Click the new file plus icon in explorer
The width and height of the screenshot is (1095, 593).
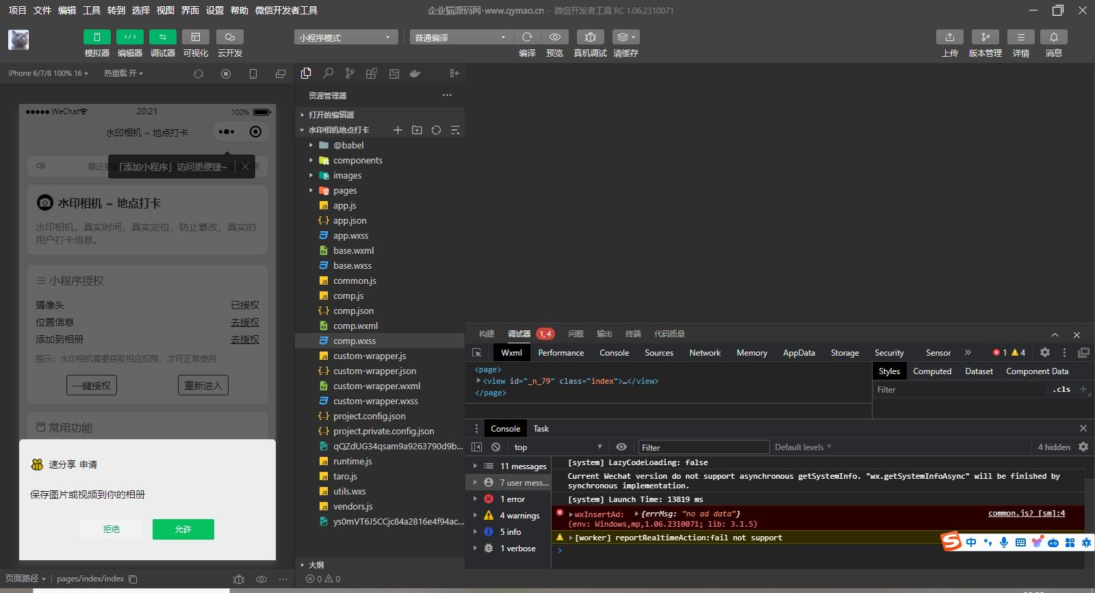point(398,130)
